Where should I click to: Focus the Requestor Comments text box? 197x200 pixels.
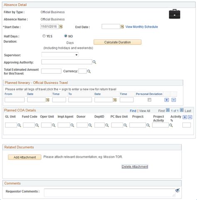109,193
